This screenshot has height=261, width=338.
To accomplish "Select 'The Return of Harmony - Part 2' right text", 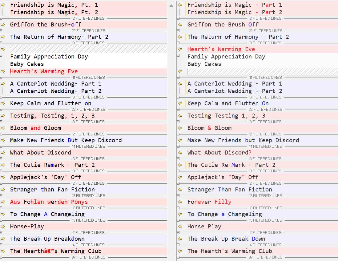I will click(x=238, y=37).
